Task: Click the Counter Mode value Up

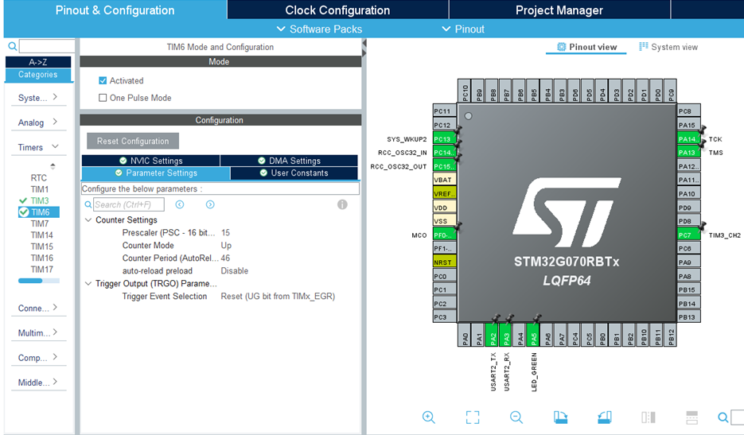Action: (226, 245)
